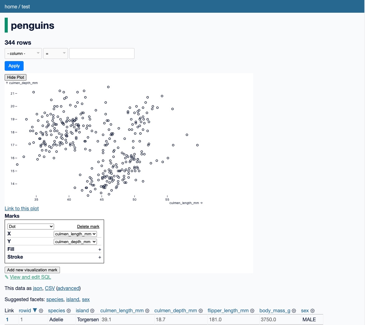
Task: Click the gear icon next to rowid
Action: [x=41, y=311]
